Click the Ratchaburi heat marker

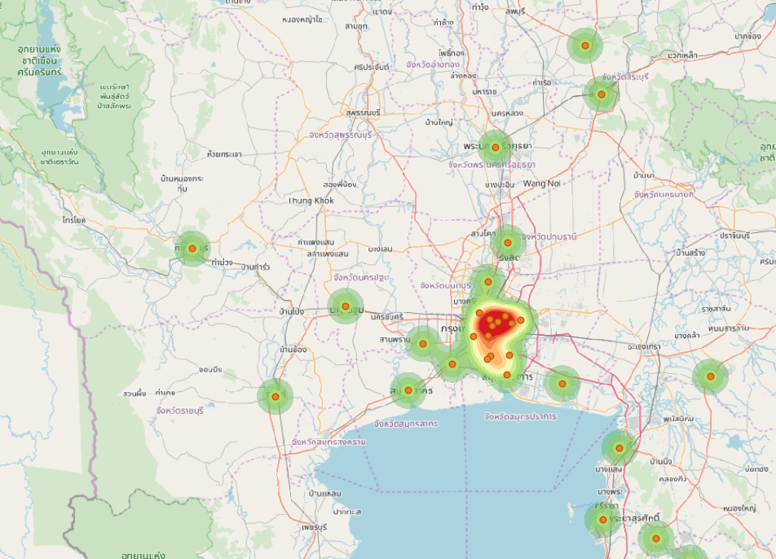(x=276, y=397)
